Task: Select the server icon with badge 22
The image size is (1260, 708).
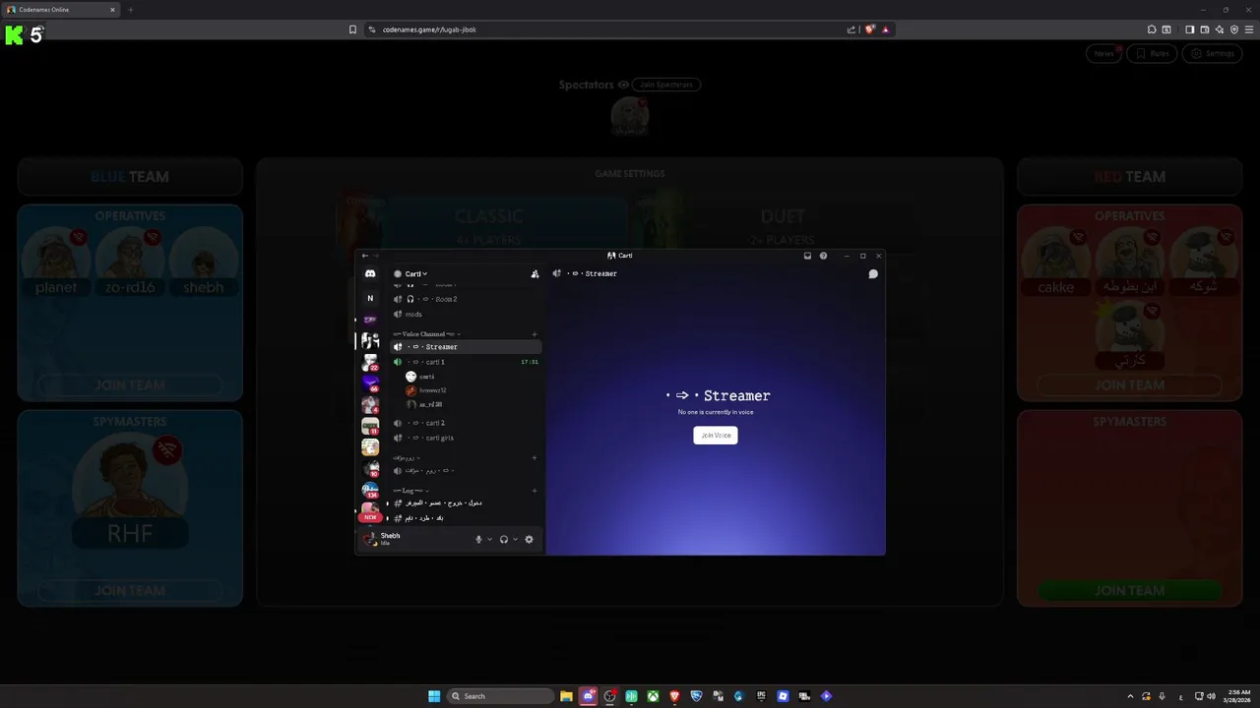Action: pos(370,363)
